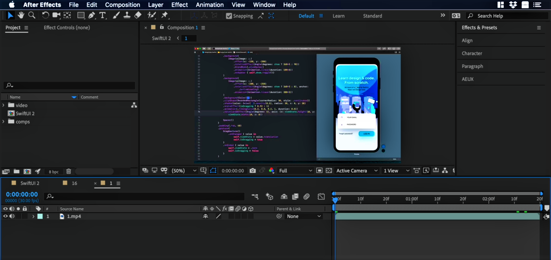
Task: Click the teal label color of 1.mp4
Action: point(40,216)
